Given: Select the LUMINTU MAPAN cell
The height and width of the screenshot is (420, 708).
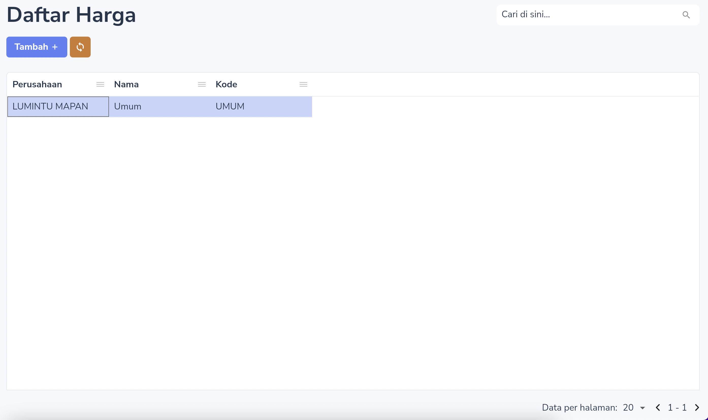Looking at the screenshot, I should pos(58,107).
